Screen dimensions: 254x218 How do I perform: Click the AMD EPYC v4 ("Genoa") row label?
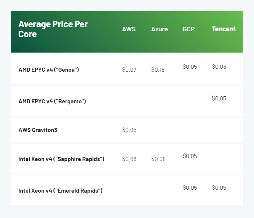[x=49, y=70]
